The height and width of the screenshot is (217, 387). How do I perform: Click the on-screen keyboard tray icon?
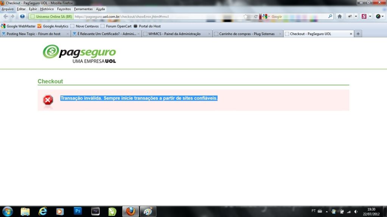[x=320, y=211]
